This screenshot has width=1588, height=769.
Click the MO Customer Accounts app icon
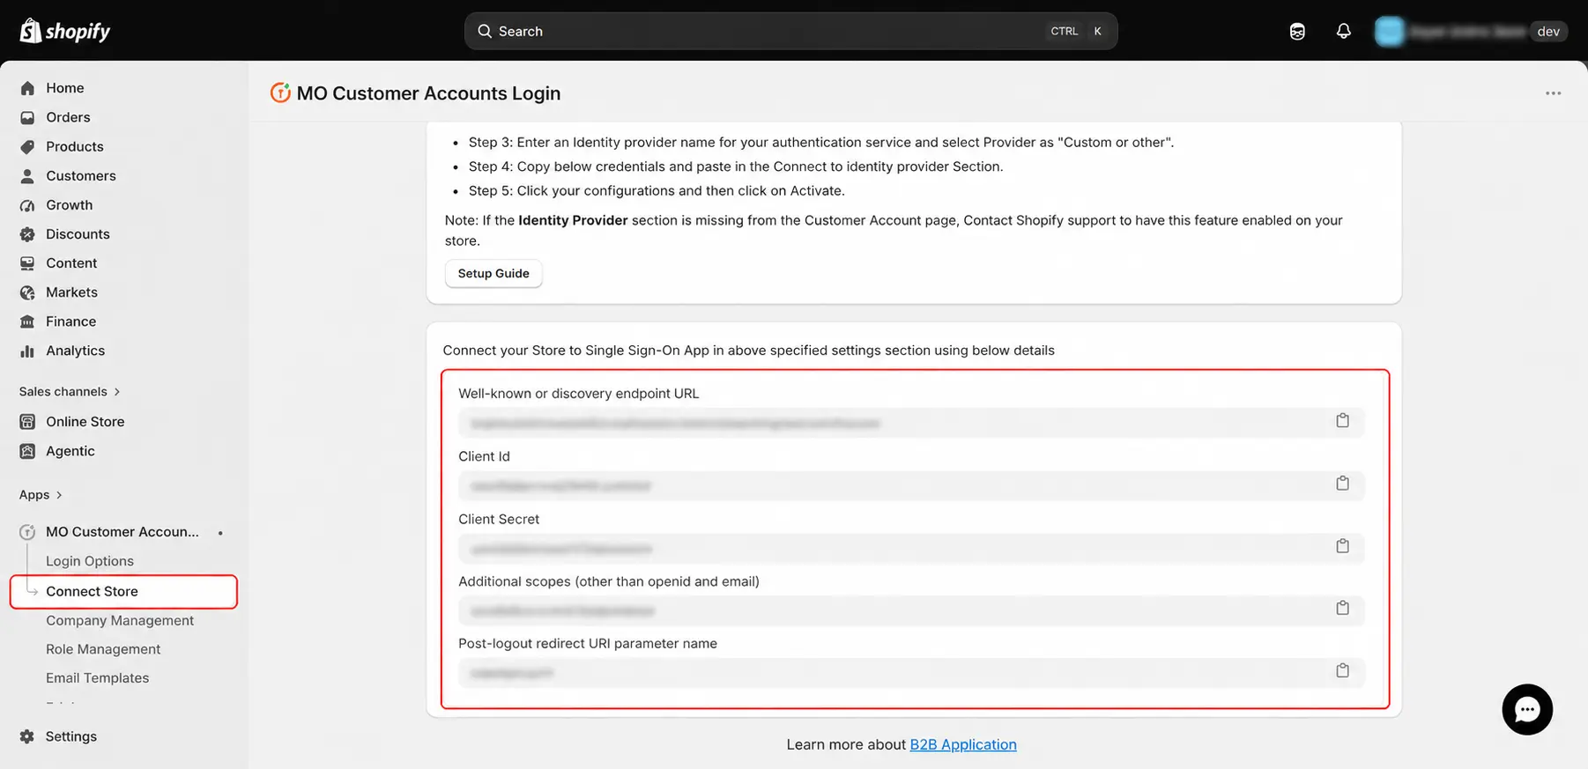(x=27, y=532)
